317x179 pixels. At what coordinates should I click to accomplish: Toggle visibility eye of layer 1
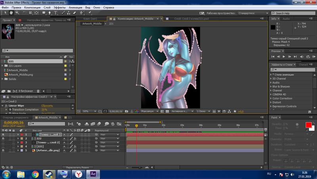[3, 135]
